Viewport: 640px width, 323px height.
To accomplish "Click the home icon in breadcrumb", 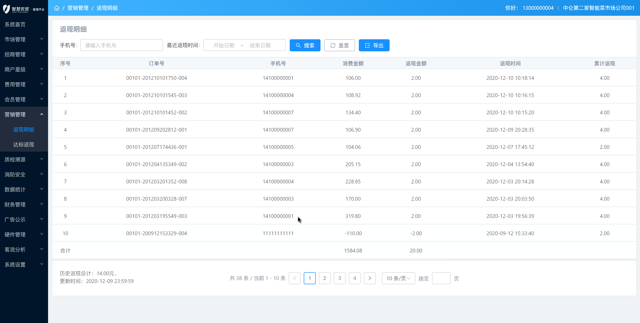I will [x=57, y=8].
